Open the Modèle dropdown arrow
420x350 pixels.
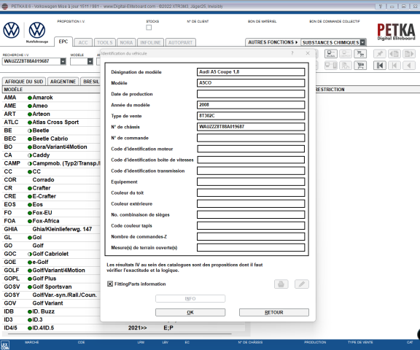coord(90,61)
